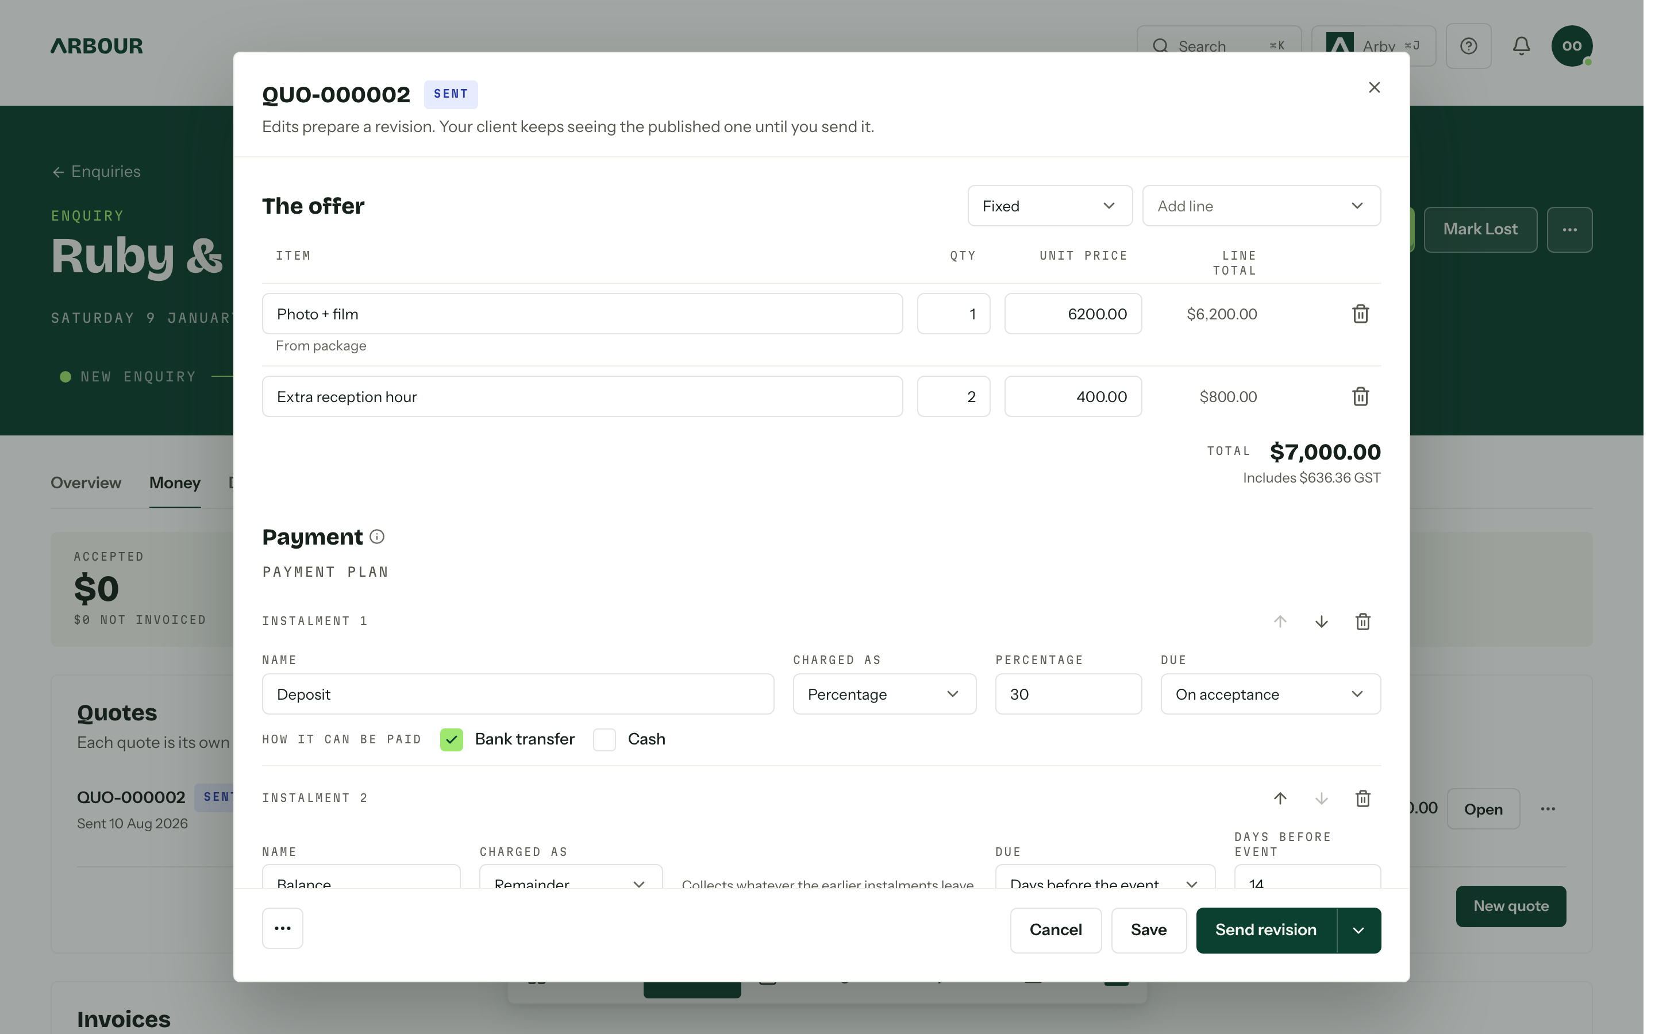Open the user avatar menu
1655x1034 pixels.
coord(1572,46)
